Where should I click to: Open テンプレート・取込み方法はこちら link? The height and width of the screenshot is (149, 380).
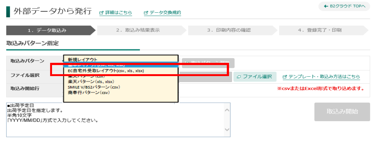(x=321, y=77)
